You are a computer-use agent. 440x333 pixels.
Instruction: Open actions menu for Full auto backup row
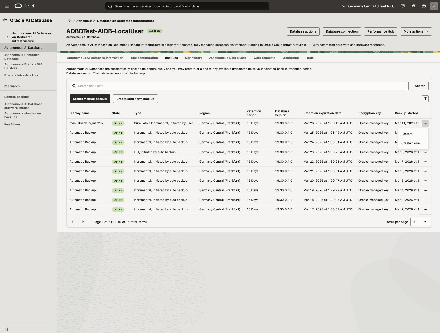click(x=425, y=152)
